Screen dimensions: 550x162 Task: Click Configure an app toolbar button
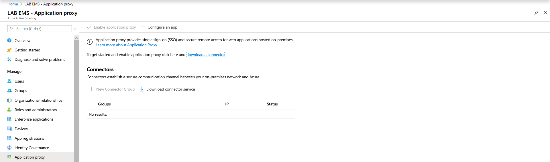click(159, 27)
